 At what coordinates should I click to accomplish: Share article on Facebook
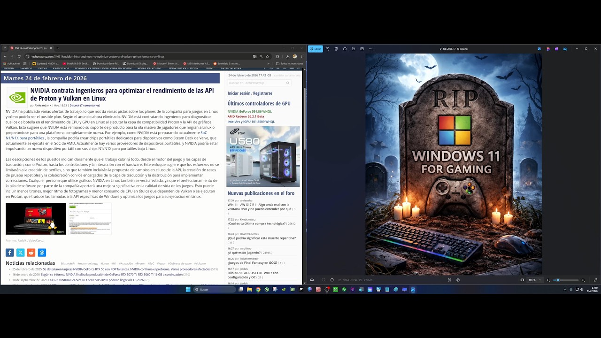9,253
